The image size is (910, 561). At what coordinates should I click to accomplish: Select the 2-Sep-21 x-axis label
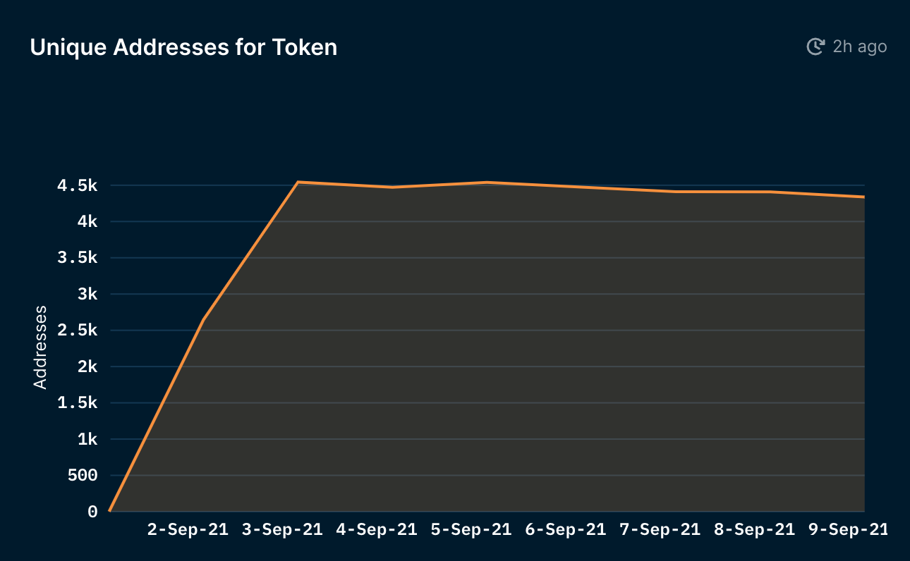[188, 529]
